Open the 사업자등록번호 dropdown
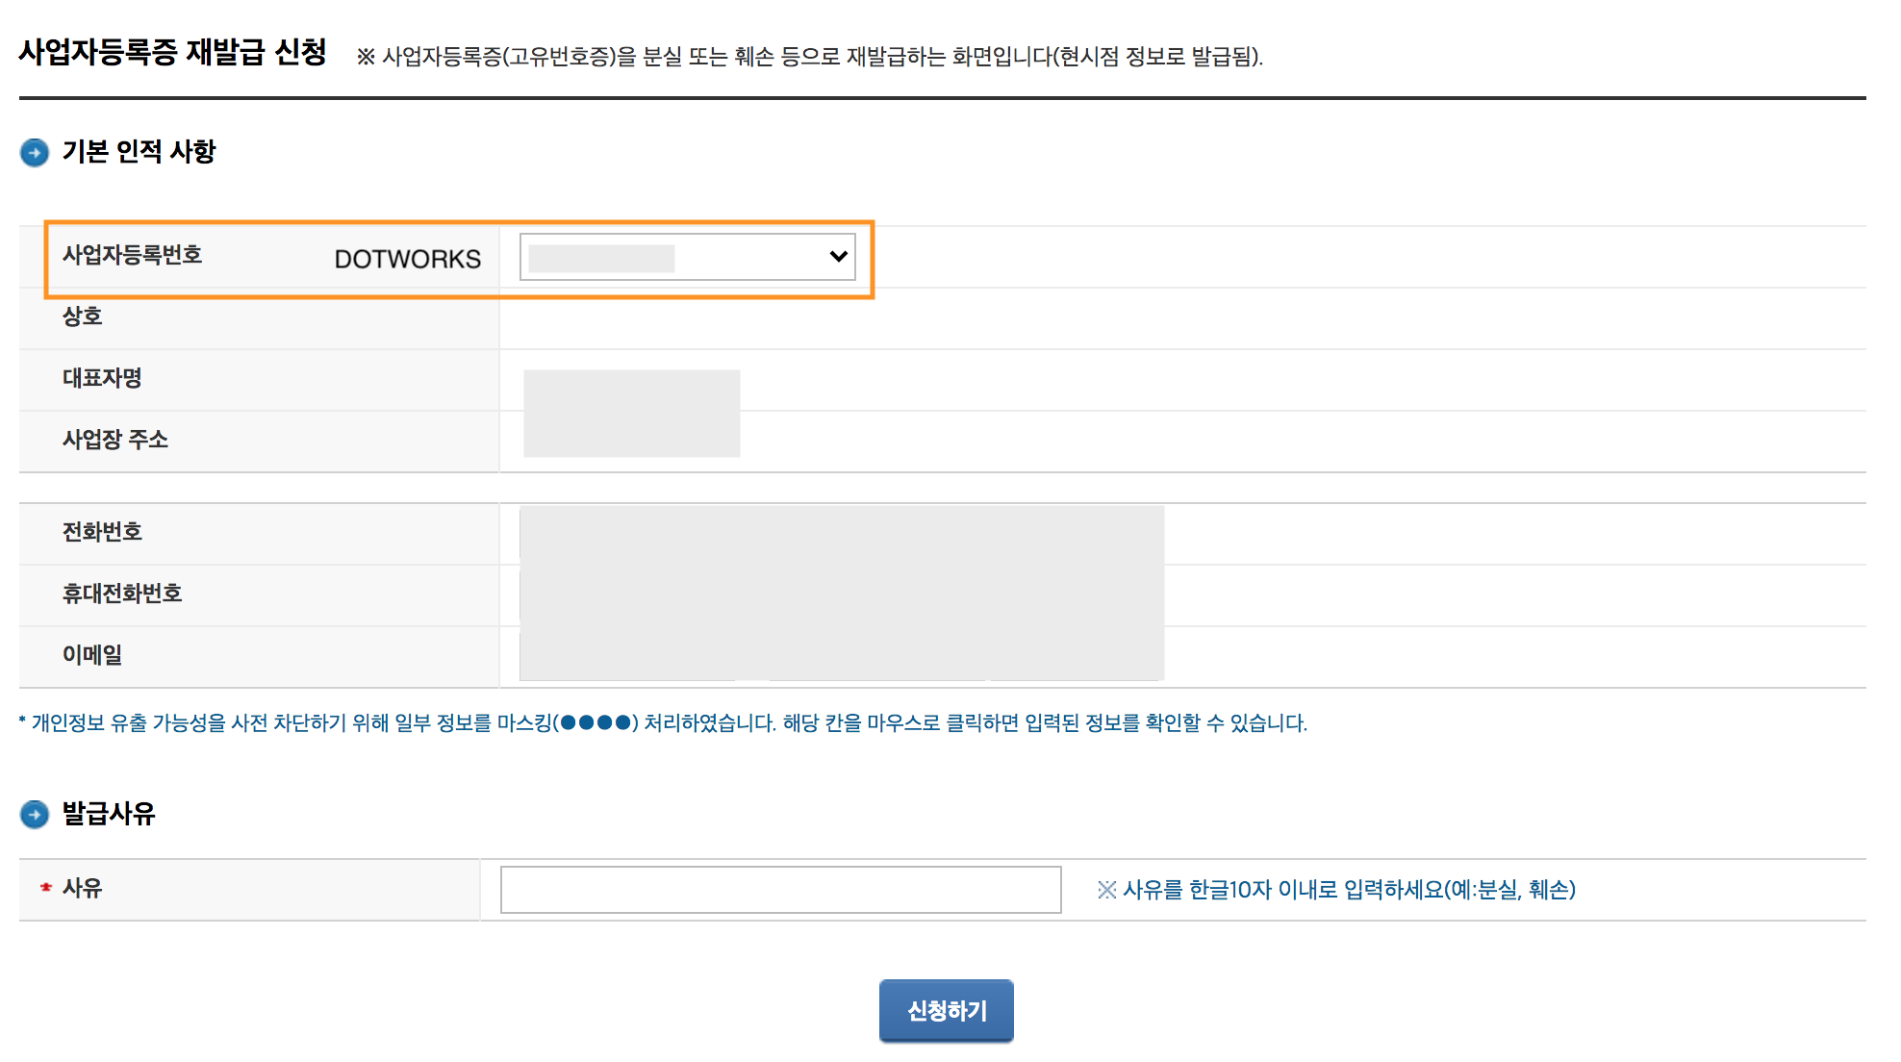Image resolution: width=1901 pixels, height=1062 pixels. click(x=685, y=257)
